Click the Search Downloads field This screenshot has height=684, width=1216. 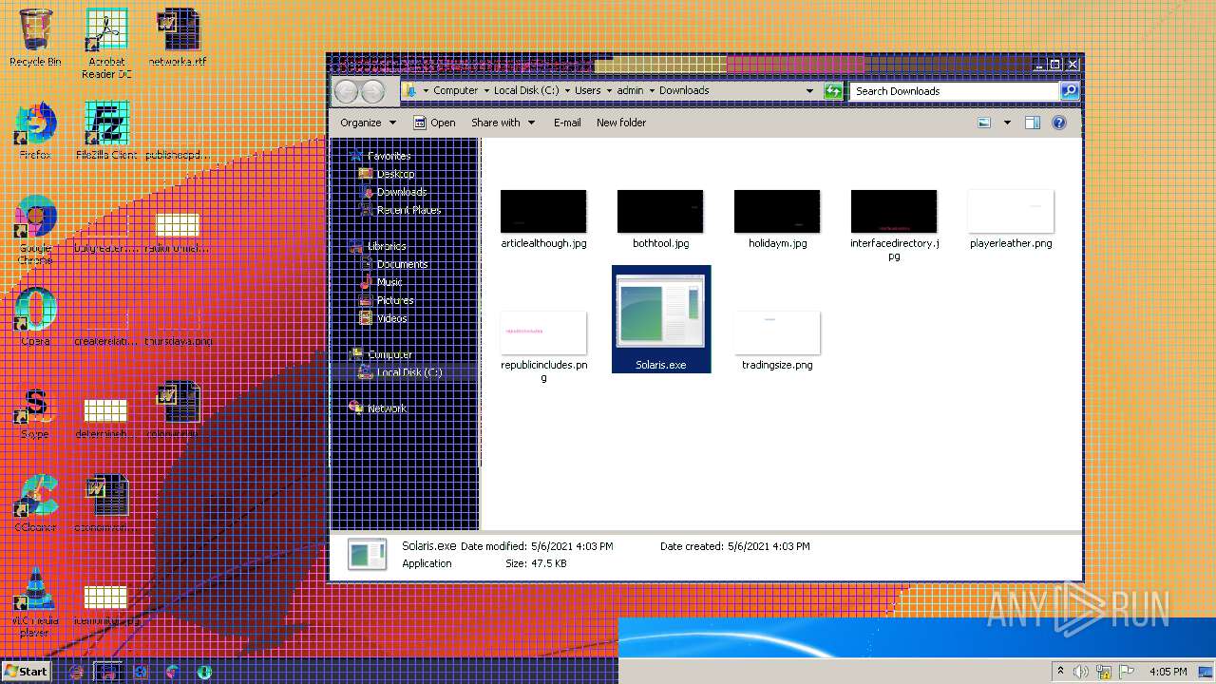[x=955, y=91]
